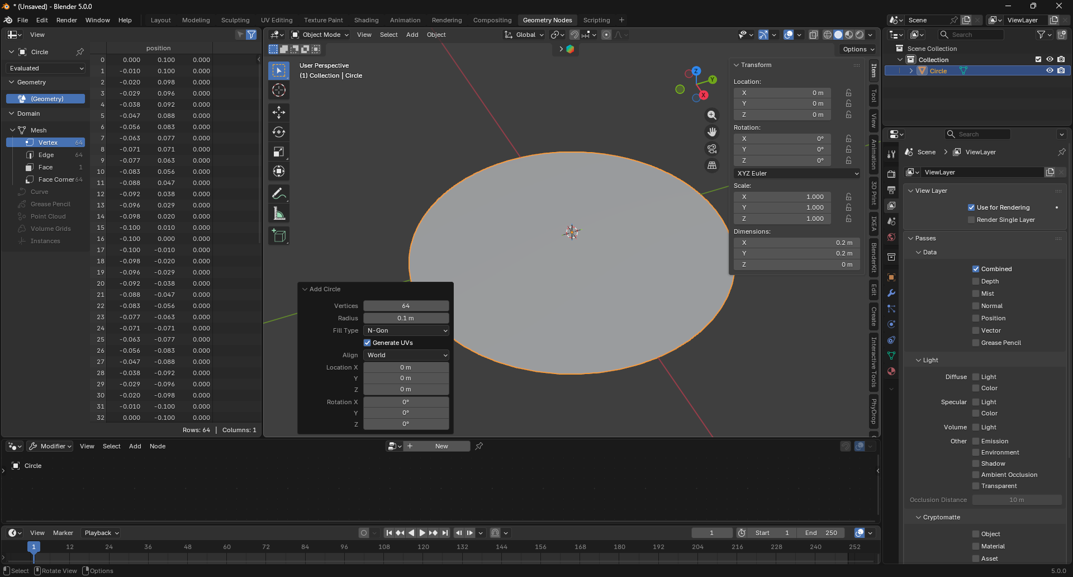Open the Modifiers wrench properties tab
The width and height of the screenshot is (1073, 577).
click(x=891, y=293)
